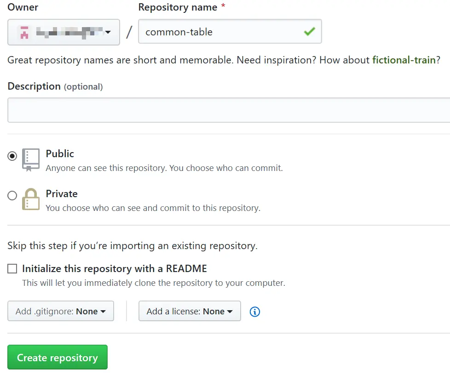The width and height of the screenshot is (450, 375).
Task: Enable Initialize this repository with a README
Action: click(12, 269)
